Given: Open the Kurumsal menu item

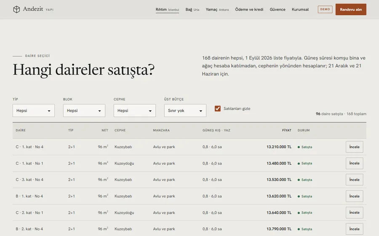Looking at the screenshot, I should [300, 9].
